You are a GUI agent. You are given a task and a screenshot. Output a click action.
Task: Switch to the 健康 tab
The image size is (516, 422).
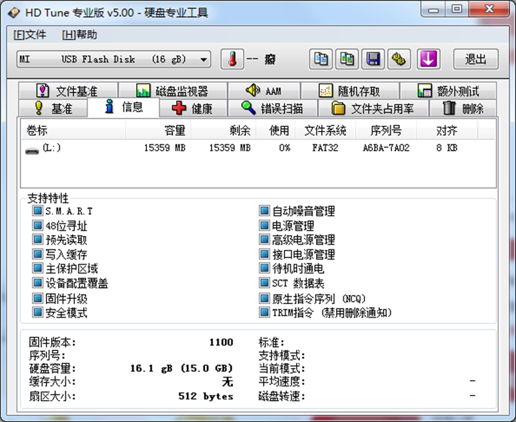(x=193, y=108)
